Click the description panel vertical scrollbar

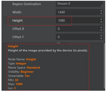click(x=104, y=66)
